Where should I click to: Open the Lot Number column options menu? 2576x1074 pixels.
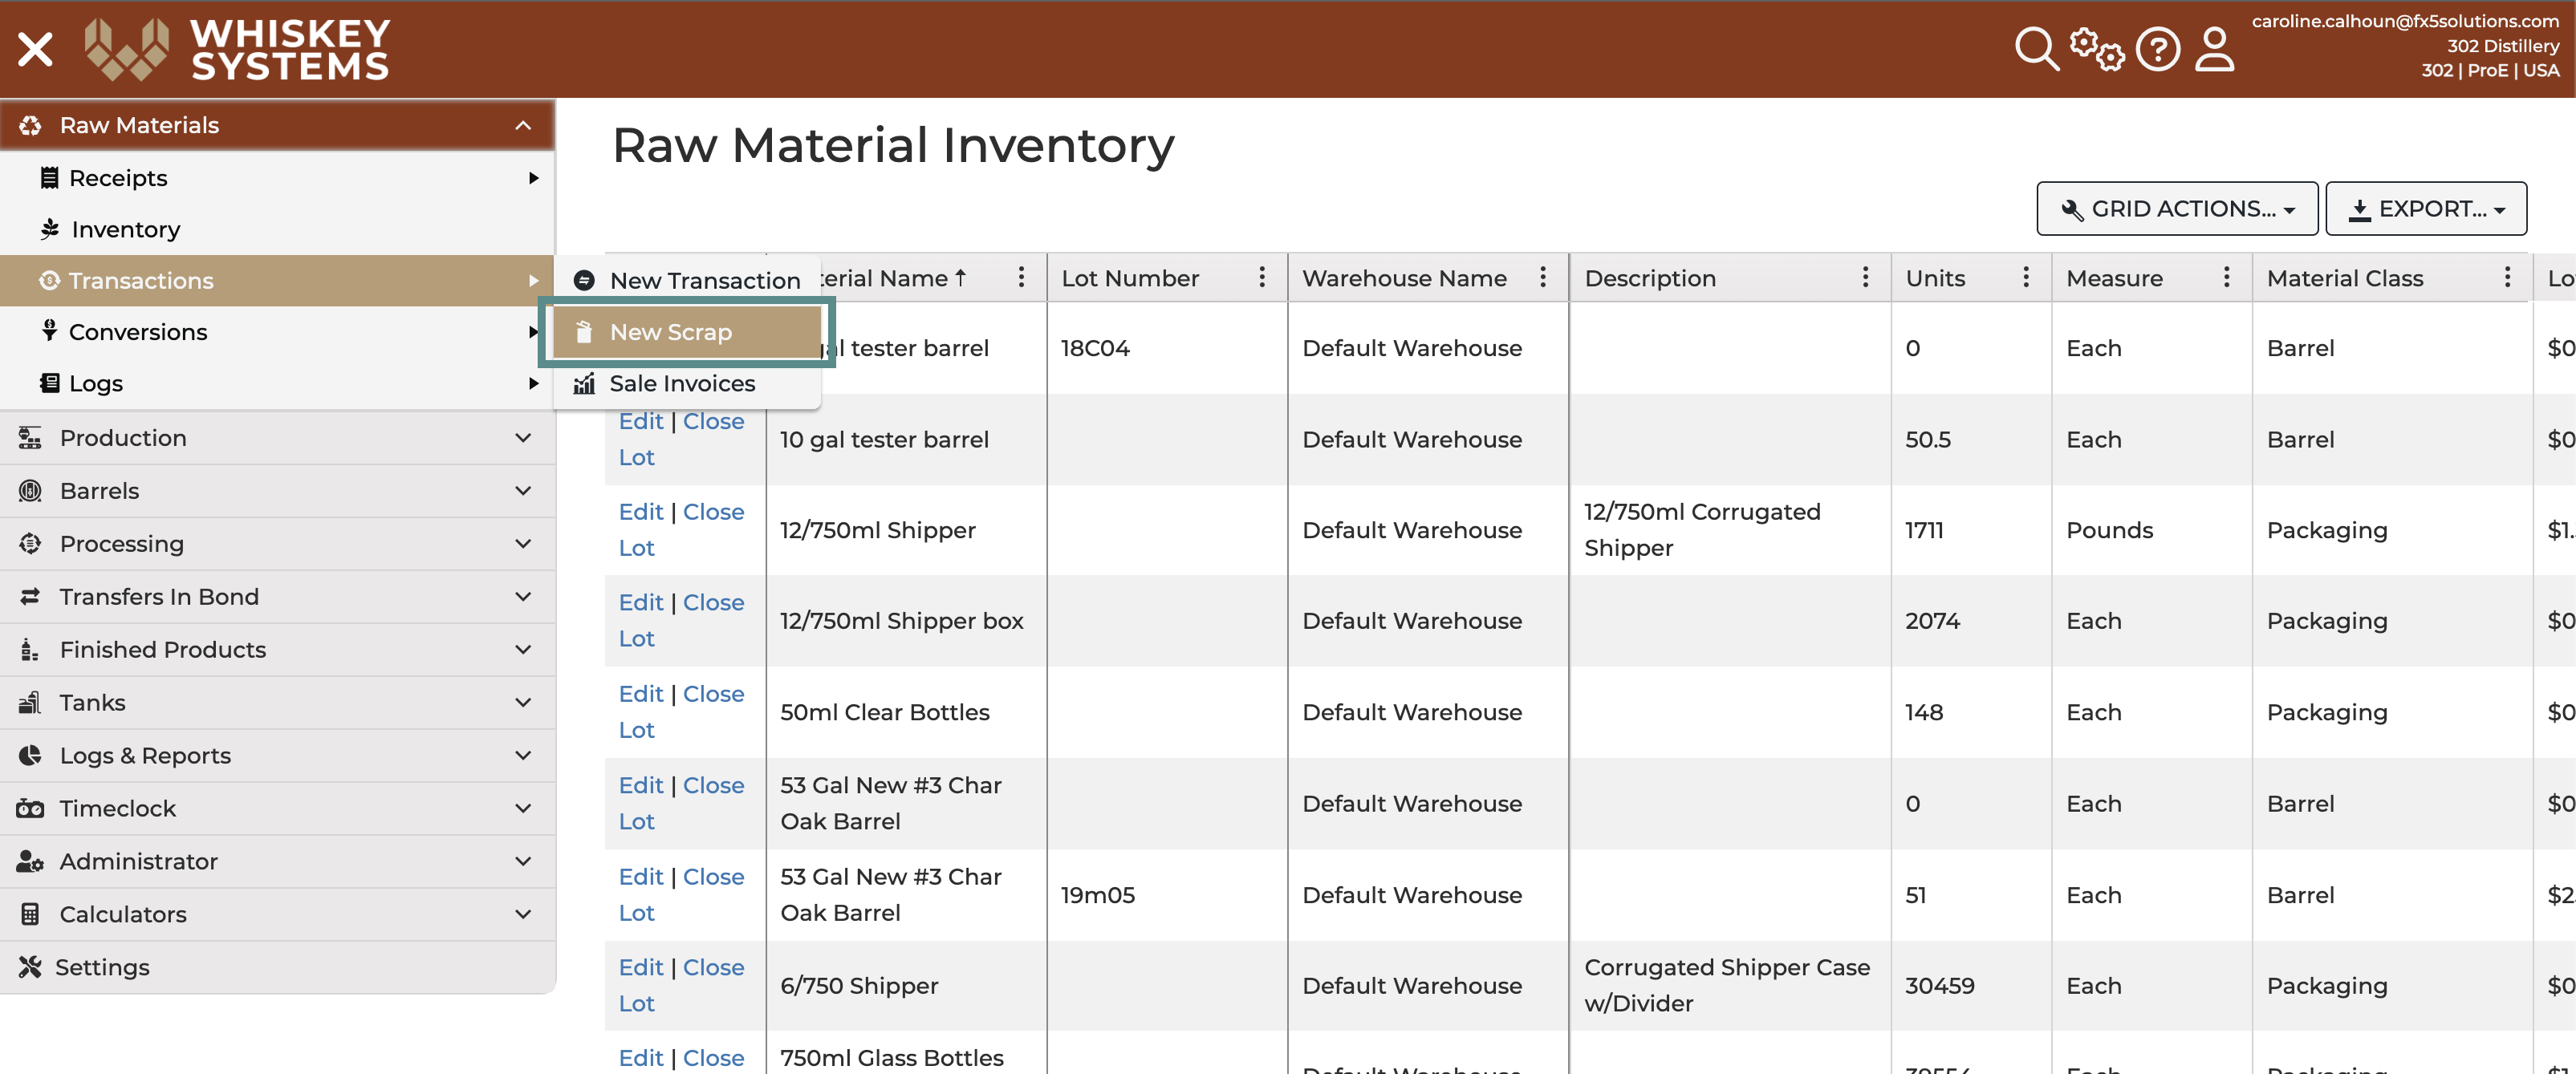pos(1262,278)
